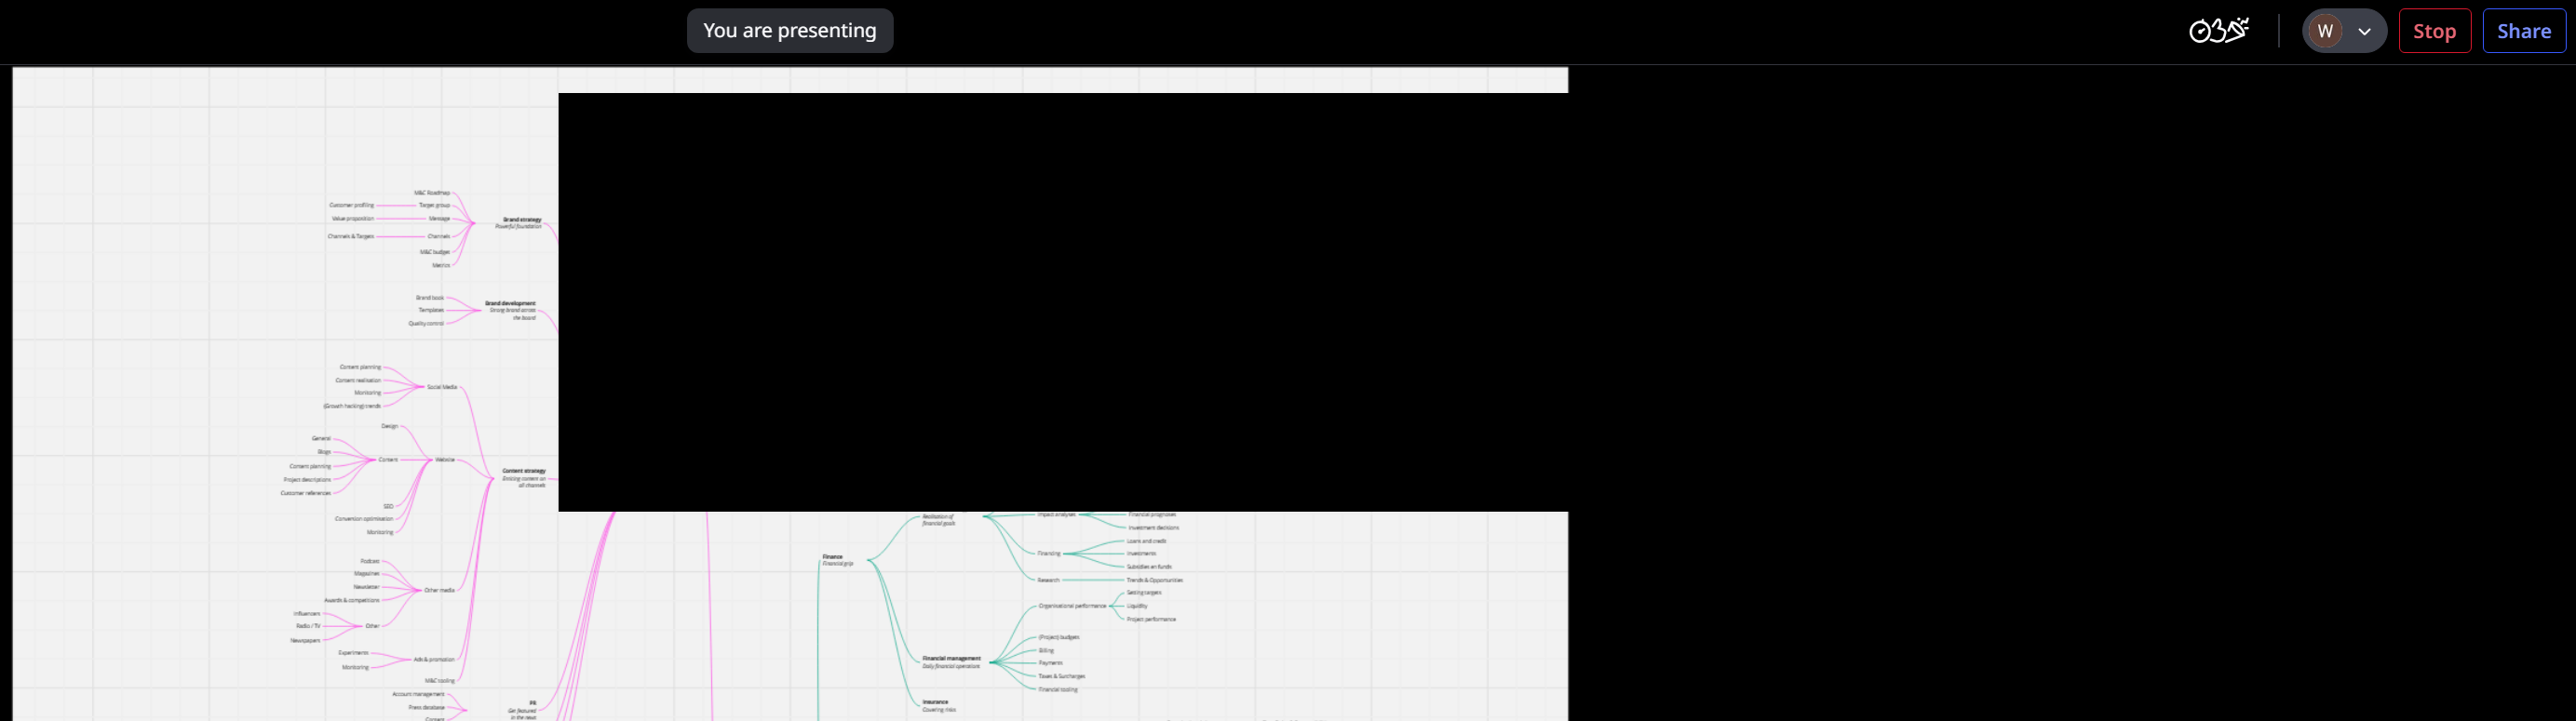Select the 'Organisational performance' node
The image size is (2576, 721).
[x=1072, y=607]
